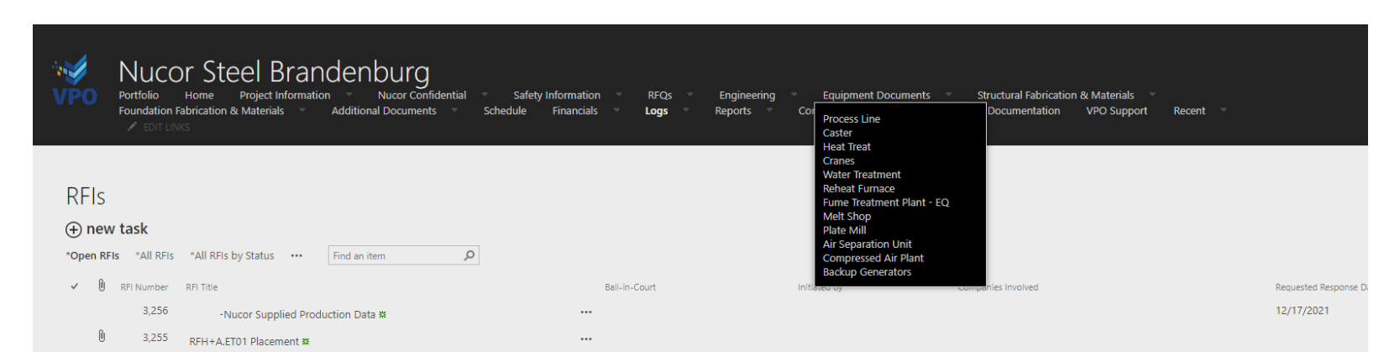This screenshot has width=1384, height=352.
Task: Click RFI number 3,256 cell
Action: 155,311
